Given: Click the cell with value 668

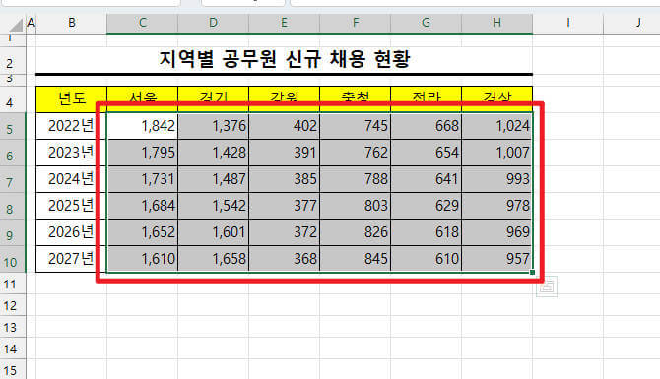Looking at the screenshot, I should click(426, 126).
